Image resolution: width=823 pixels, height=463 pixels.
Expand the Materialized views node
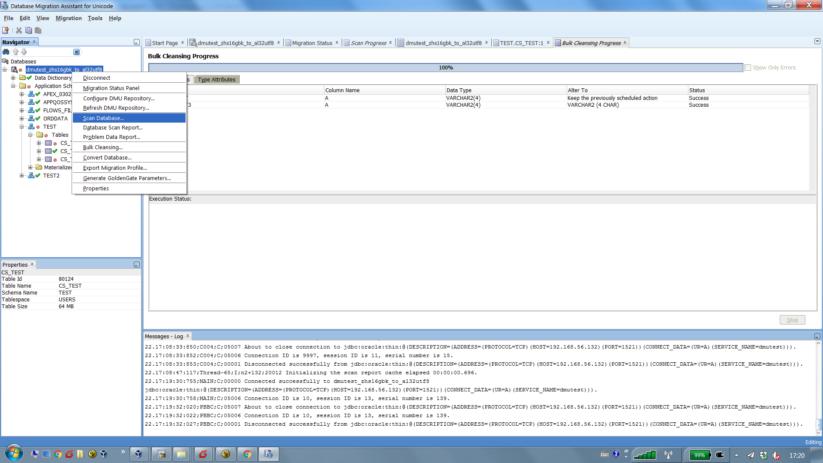pyautogui.click(x=30, y=167)
